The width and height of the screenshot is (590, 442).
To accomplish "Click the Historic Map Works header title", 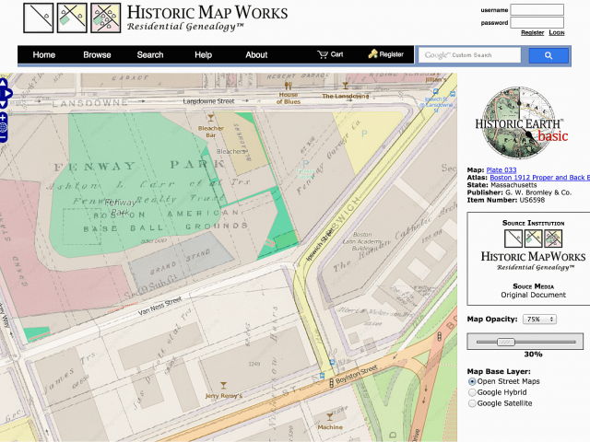I will coord(207,13).
